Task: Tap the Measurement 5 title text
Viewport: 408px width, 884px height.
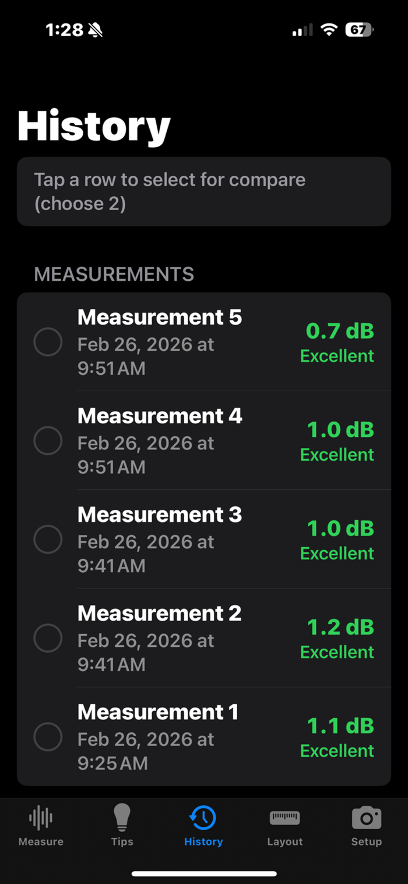Action: tap(159, 318)
